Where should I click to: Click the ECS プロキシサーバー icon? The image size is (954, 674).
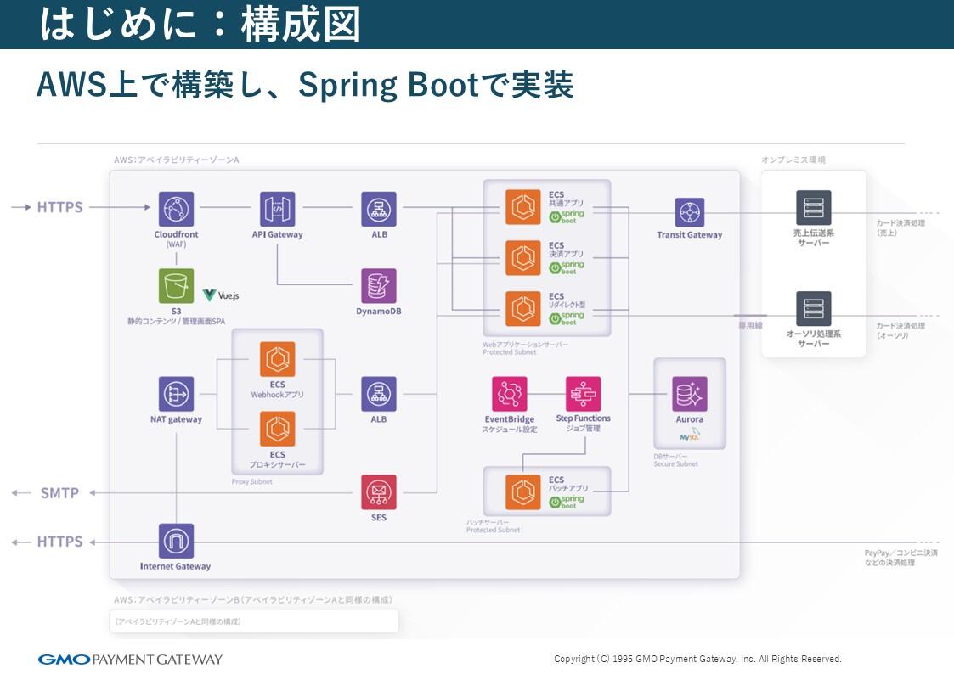278,429
